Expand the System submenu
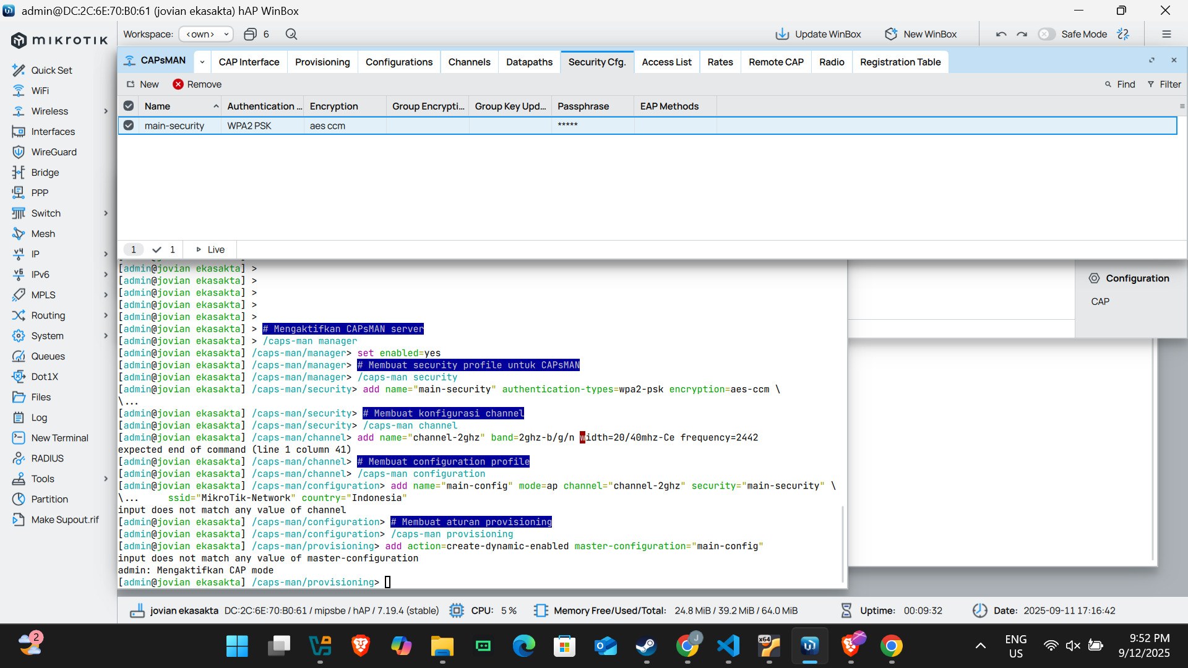 106,335
